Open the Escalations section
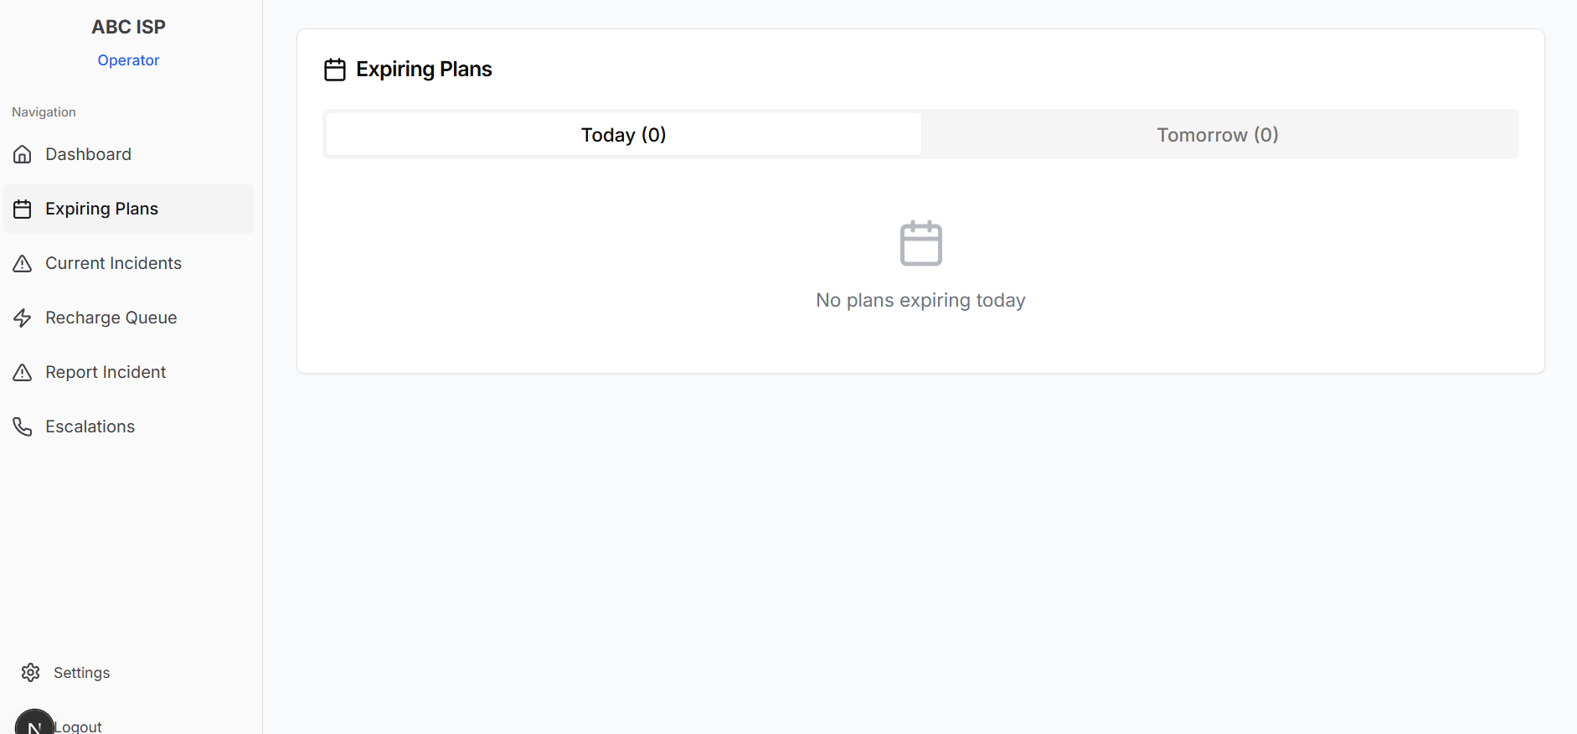Screen dimensions: 1577x734 tap(90, 426)
